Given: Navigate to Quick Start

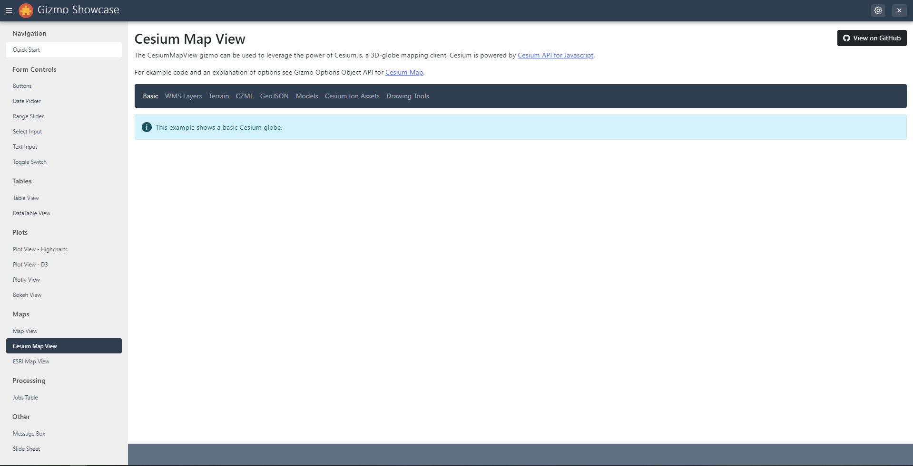Looking at the screenshot, I should tap(26, 49).
